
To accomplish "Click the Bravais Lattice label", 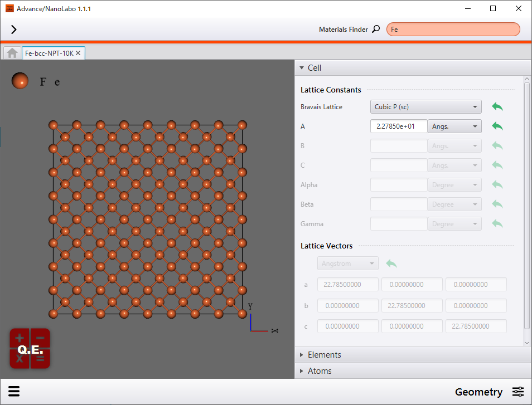I will point(321,107).
